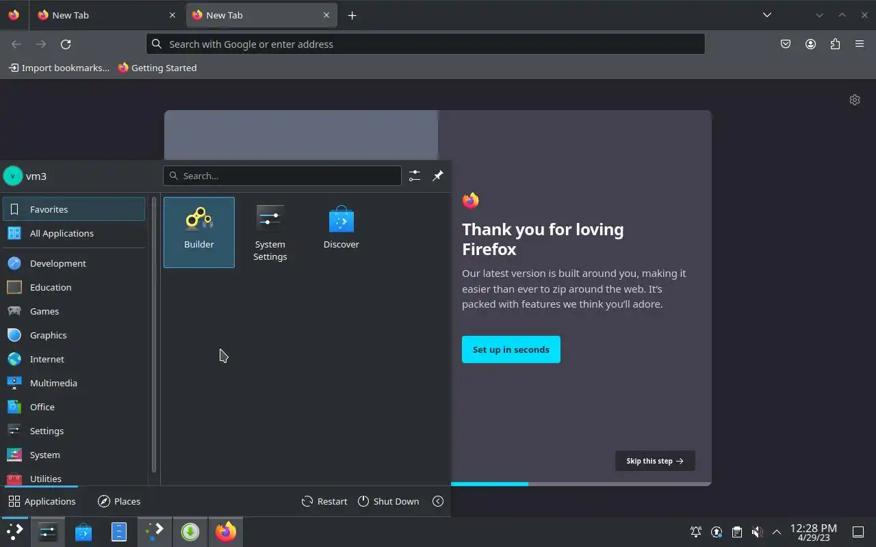Pin the application launcher open
Image resolution: width=876 pixels, height=547 pixels.
click(438, 176)
